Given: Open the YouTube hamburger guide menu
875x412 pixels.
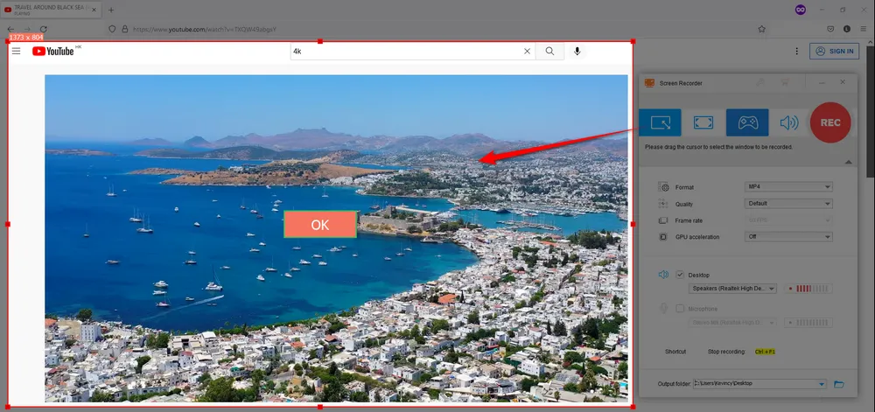Looking at the screenshot, I should pyautogui.click(x=16, y=52).
